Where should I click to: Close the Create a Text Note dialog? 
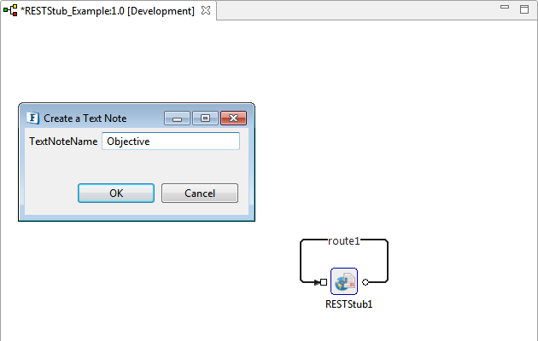point(233,118)
